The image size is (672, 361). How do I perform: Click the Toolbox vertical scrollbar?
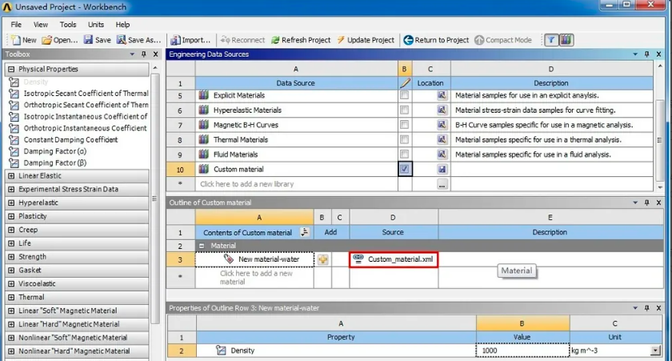click(155, 197)
